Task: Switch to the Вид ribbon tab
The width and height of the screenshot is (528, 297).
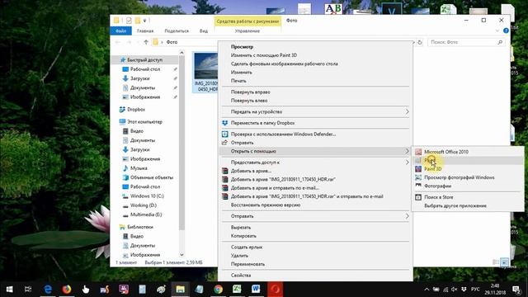Action: (204, 31)
